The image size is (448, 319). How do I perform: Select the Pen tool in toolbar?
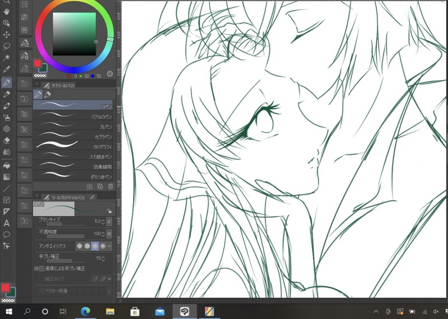pyautogui.click(x=7, y=82)
